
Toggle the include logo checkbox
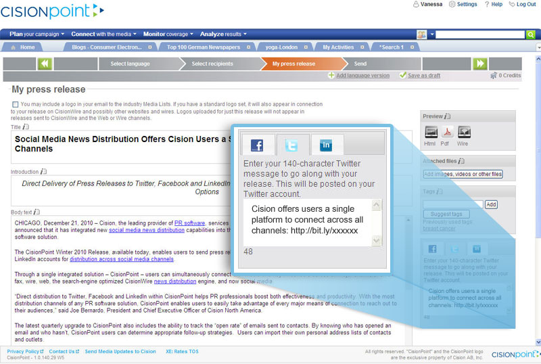(15, 104)
